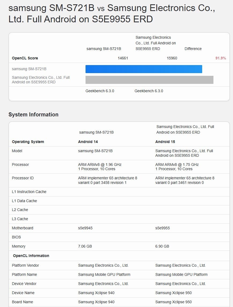Click "Samsung Mobile GPU Platform" in the SM-S721B column
Image resolution: width=233 pixels, height=307 pixels.
[104, 274]
